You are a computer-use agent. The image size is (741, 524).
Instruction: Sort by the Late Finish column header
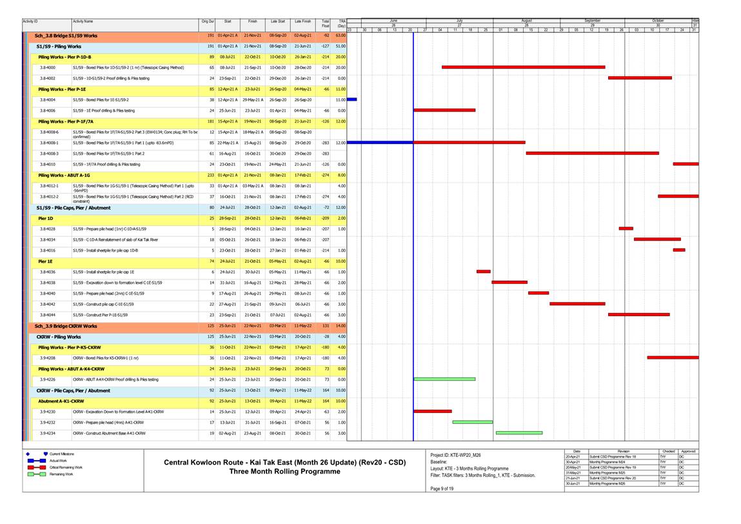pyautogui.click(x=302, y=22)
